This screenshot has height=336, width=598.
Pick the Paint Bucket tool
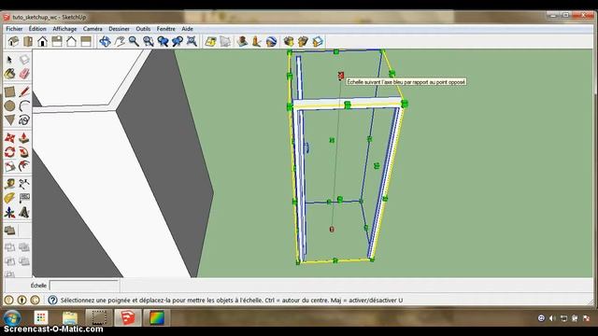pyautogui.click(x=9, y=74)
